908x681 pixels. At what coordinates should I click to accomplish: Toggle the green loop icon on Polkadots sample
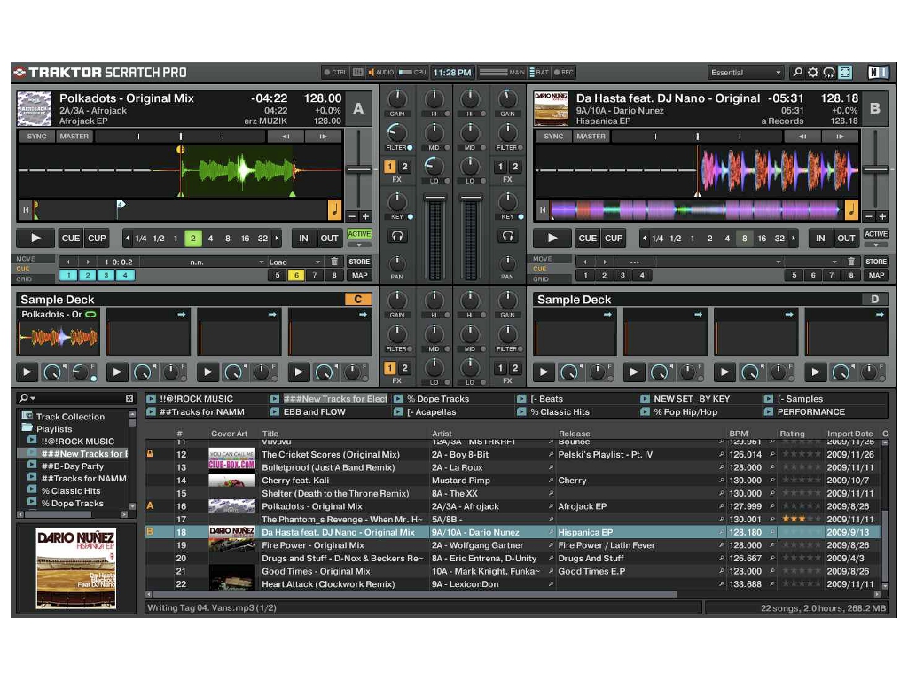point(91,315)
